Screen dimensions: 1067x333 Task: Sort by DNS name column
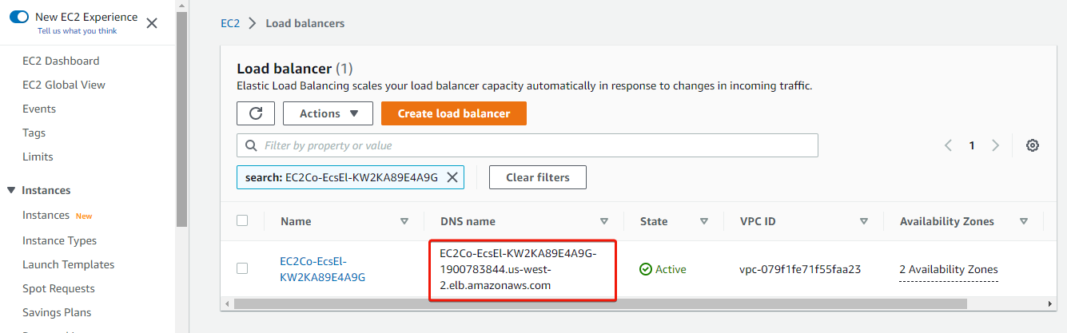pyautogui.click(x=605, y=221)
